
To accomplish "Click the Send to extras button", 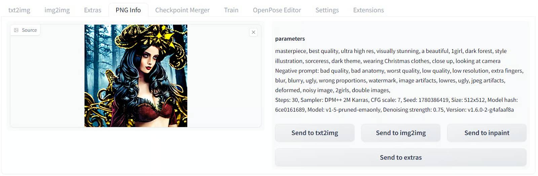I will pos(400,157).
